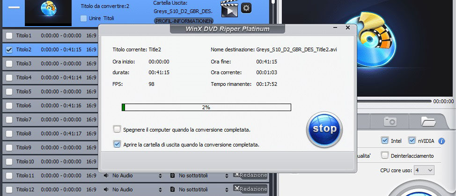Screen dimensions: 456x196
Task: Check the Titolo5 checkbox
Action: (x=9, y=91)
